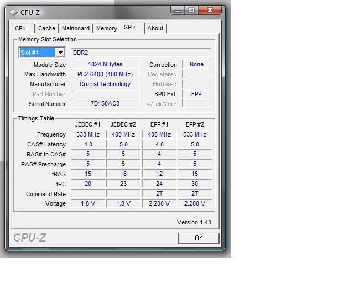Click the JEDEC #1 voltage 1.8 V cell

88,203
